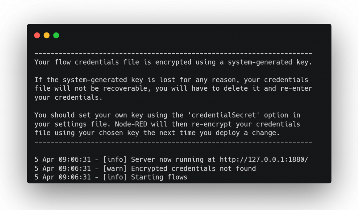
Task: Click the 'Your flow credentials file' heading text
Action: [86, 62]
